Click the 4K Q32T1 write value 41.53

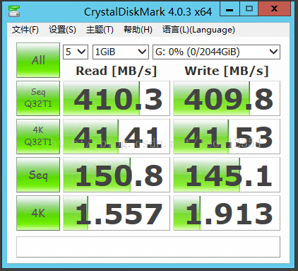point(227,137)
